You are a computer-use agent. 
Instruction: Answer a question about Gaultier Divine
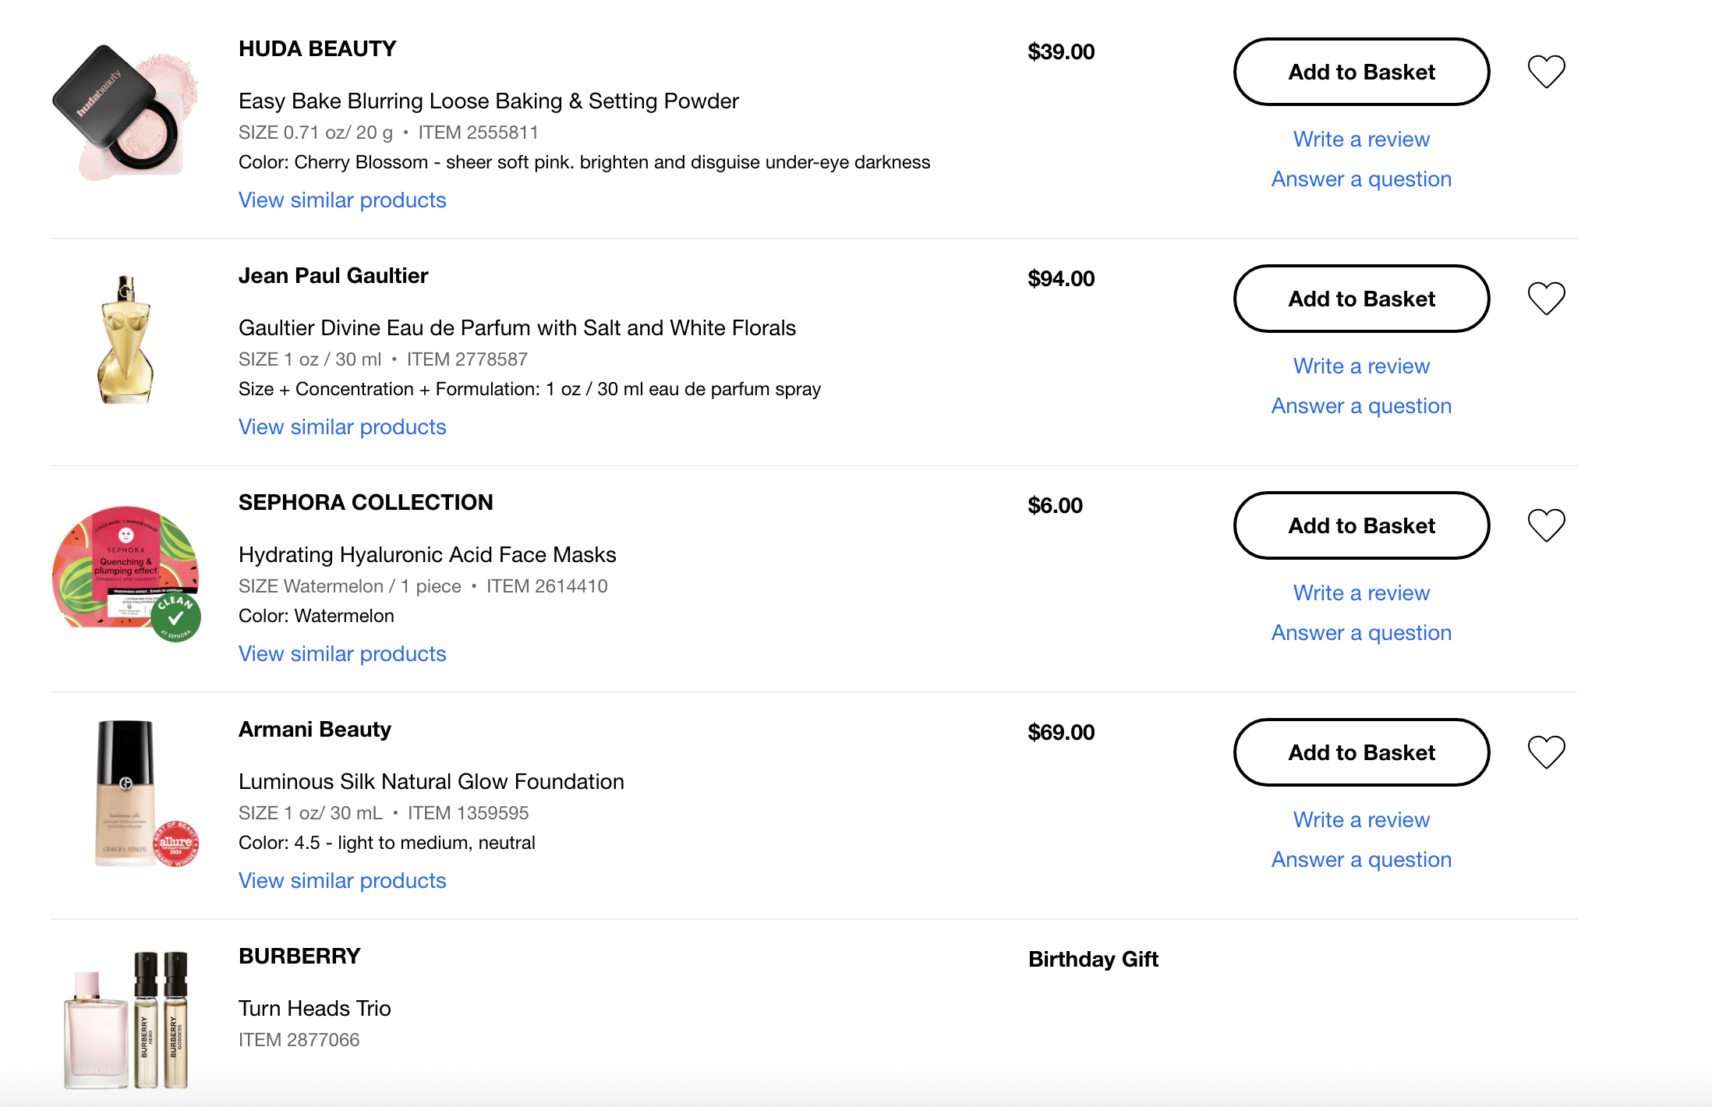pyautogui.click(x=1361, y=405)
